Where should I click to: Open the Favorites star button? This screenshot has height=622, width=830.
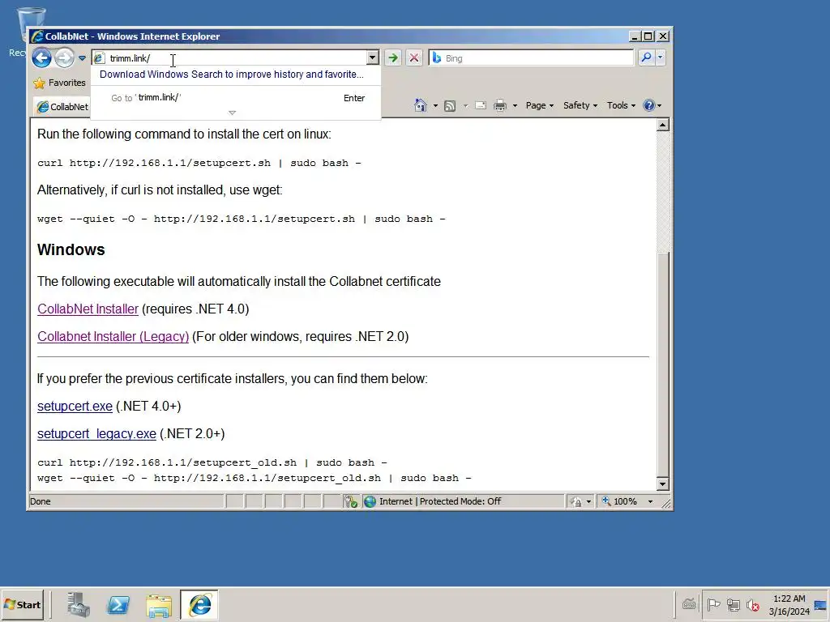click(58, 83)
